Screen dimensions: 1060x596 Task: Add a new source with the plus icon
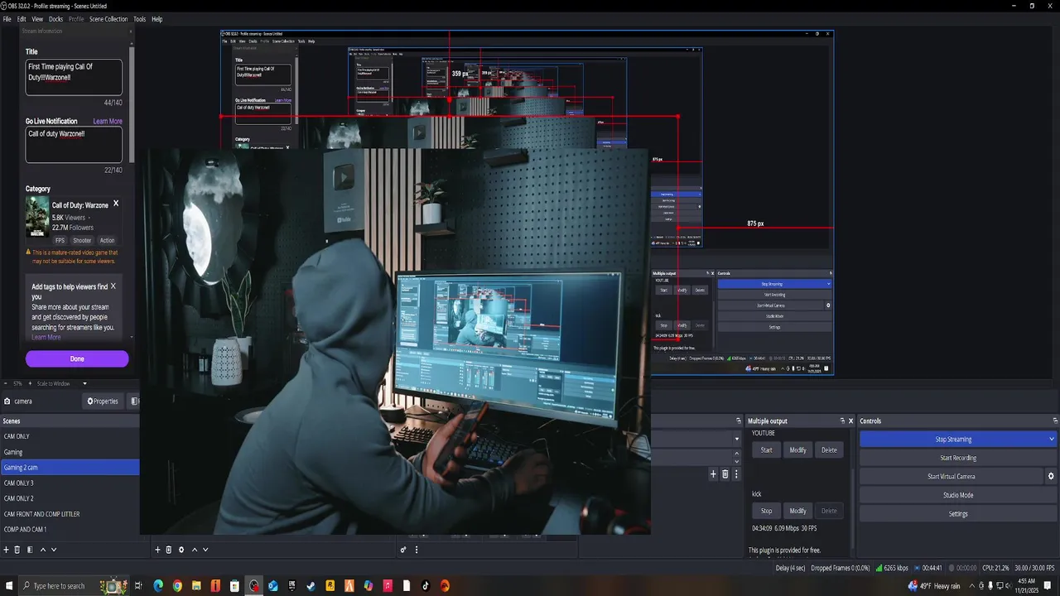tap(157, 550)
